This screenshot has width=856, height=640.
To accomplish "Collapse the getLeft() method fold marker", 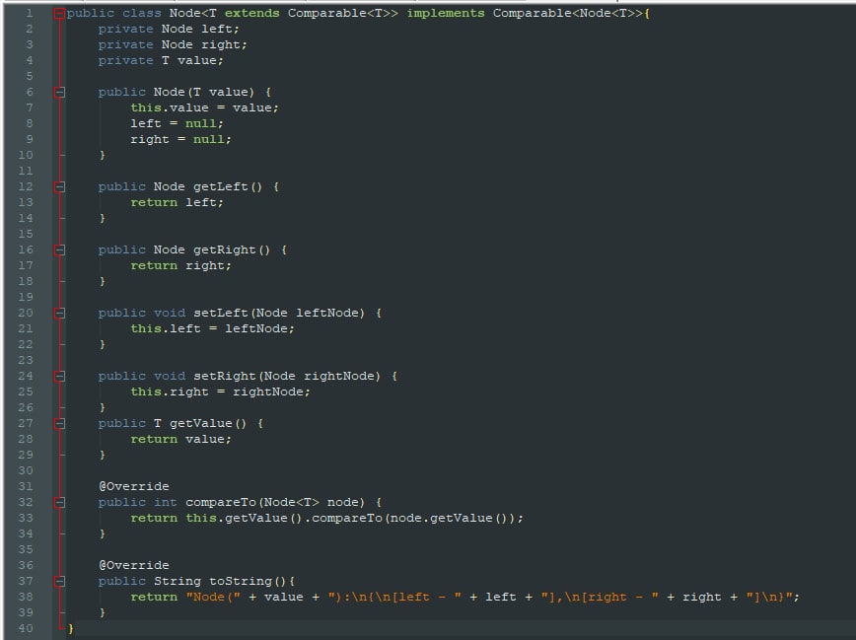I will click(x=59, y=186).
